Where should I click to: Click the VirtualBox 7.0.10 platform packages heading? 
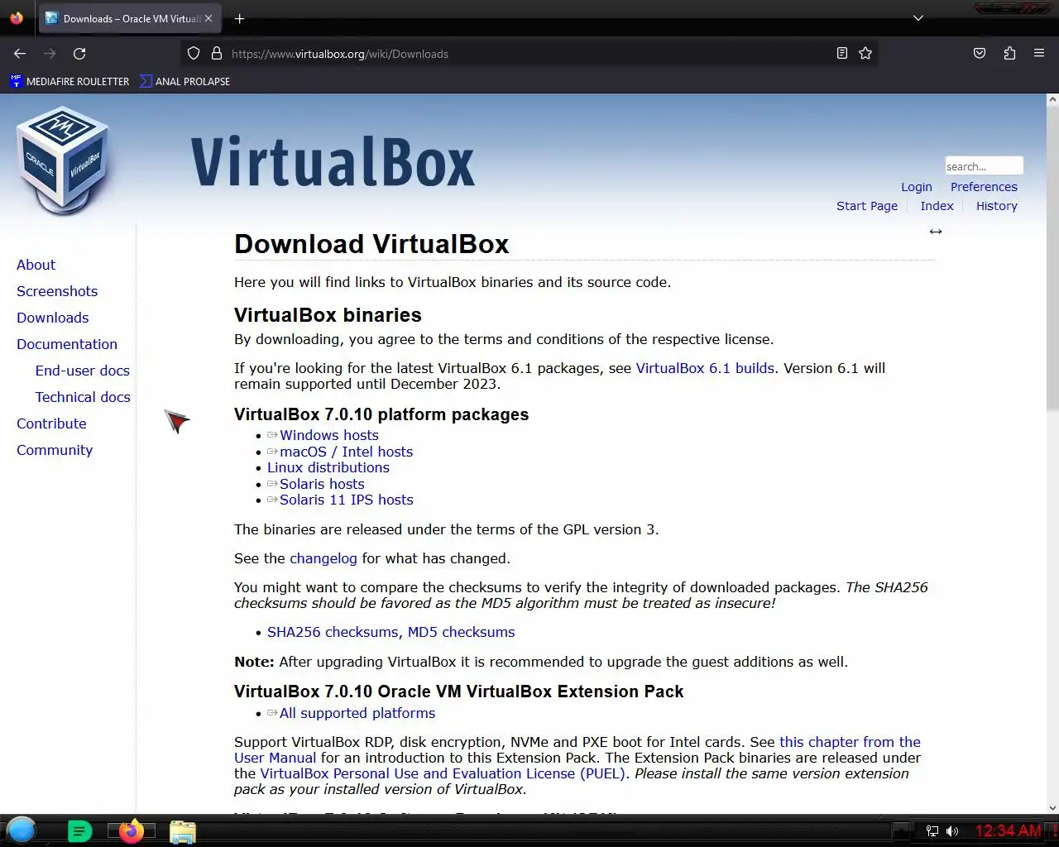click(381, 414)
